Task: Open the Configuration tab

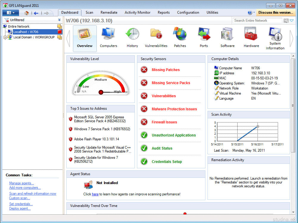Action: pyautogui.click(x=188, y=12)
